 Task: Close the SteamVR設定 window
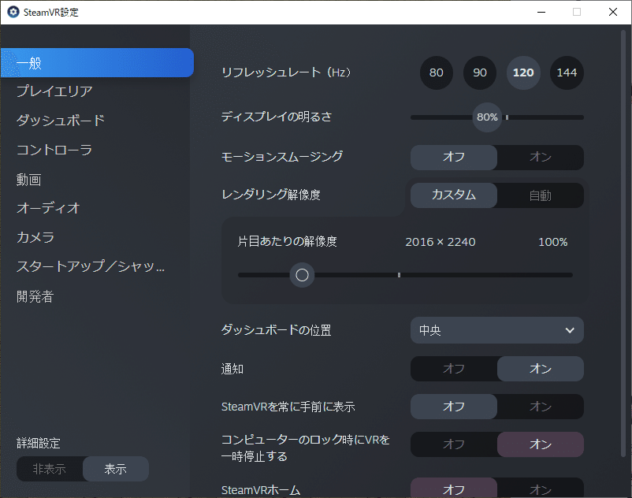click(613, 12)
